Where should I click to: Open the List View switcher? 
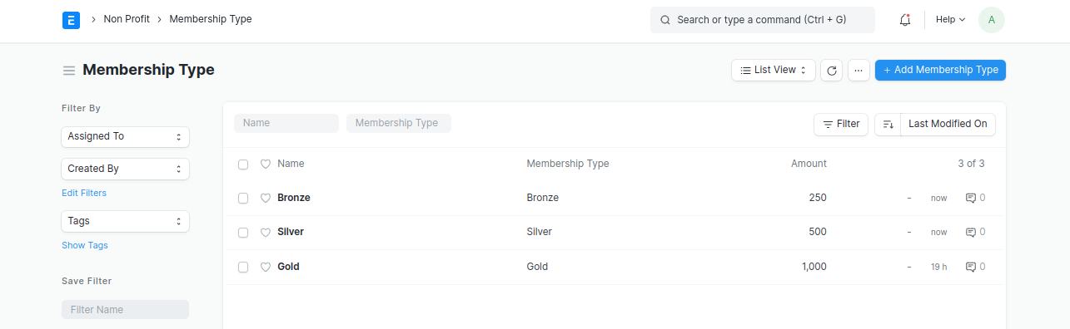coord(774,71)
